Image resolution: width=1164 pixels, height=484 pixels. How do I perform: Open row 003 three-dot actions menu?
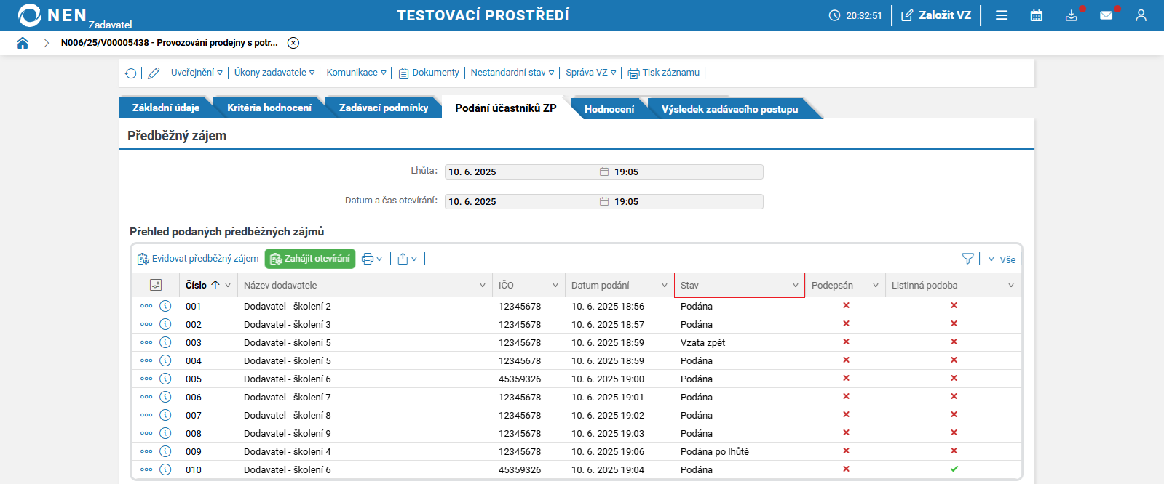pos(146,342)
